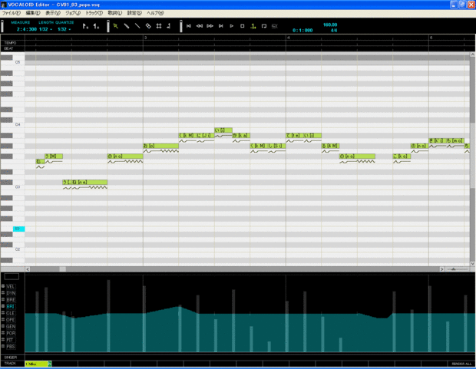Click vertical scrollbar down arrow
This screenshot has height=369, width=476.
pos(473,264)
